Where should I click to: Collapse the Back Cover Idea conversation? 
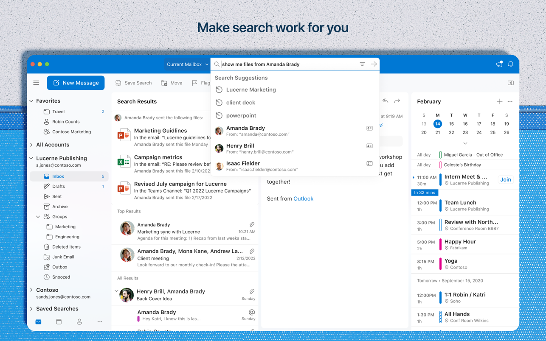pyautogui.click(x=116, y=291)
